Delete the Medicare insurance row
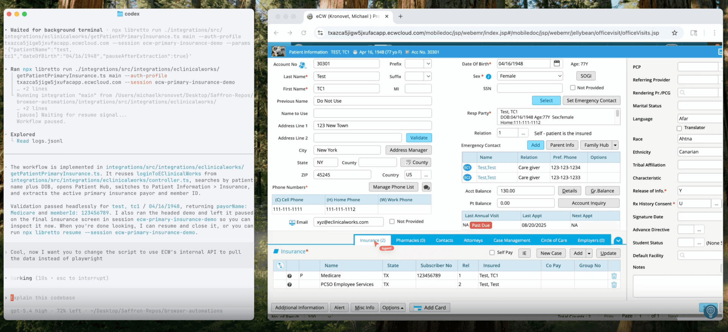 click(x=614, y=276)
